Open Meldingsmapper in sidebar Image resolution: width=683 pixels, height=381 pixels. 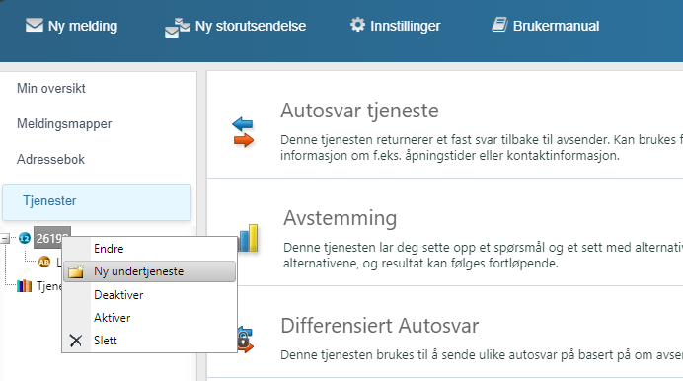[x=64, y=124]
